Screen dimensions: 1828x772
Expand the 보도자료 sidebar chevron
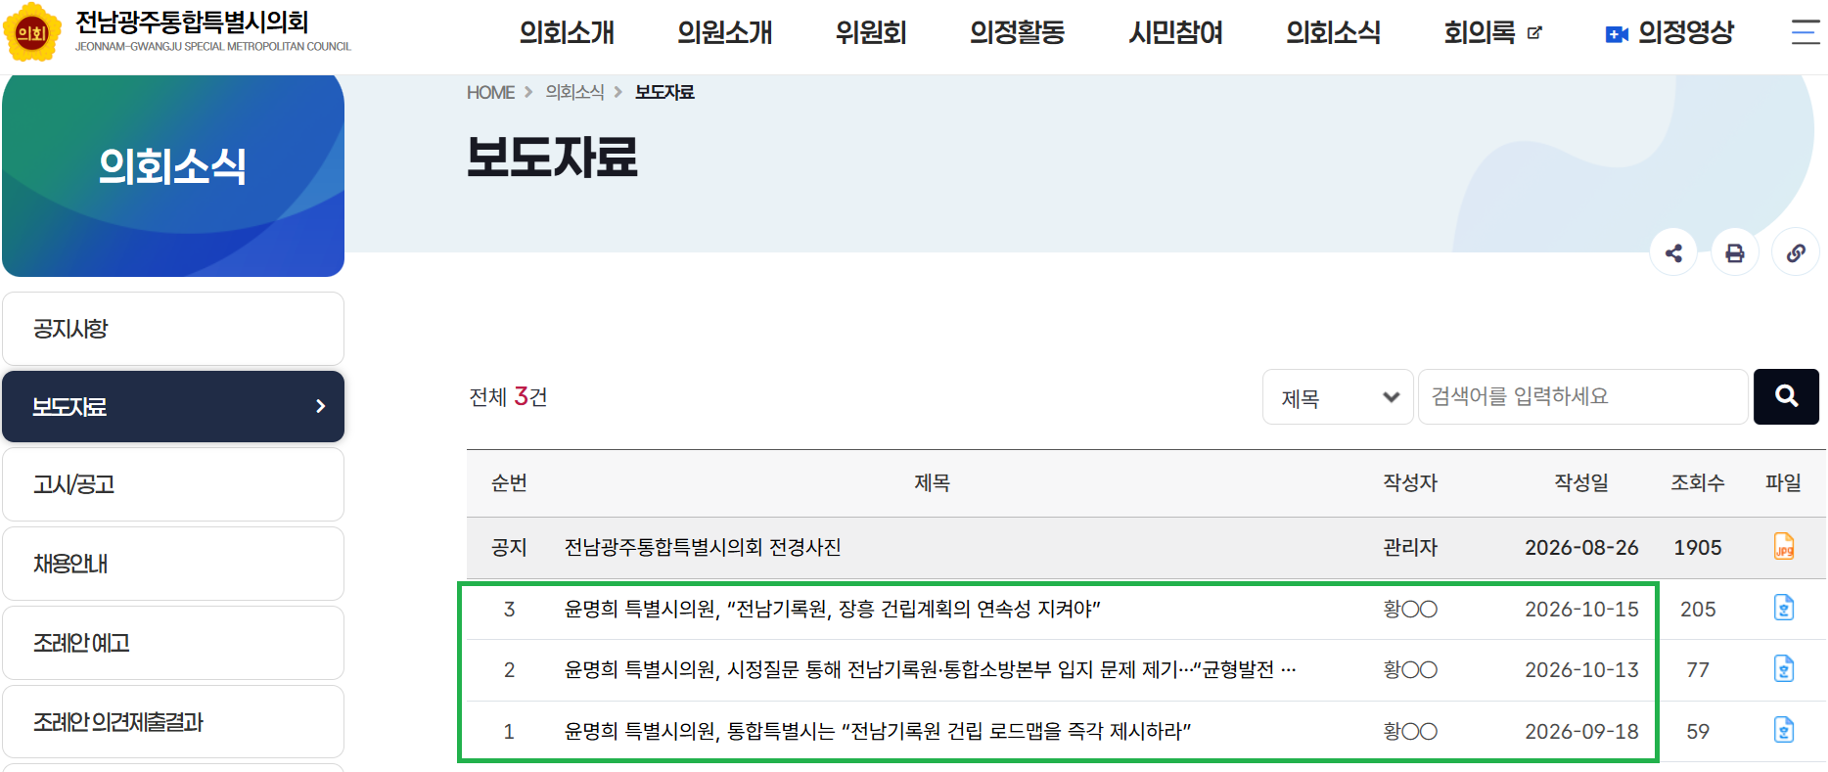(320, 406)
